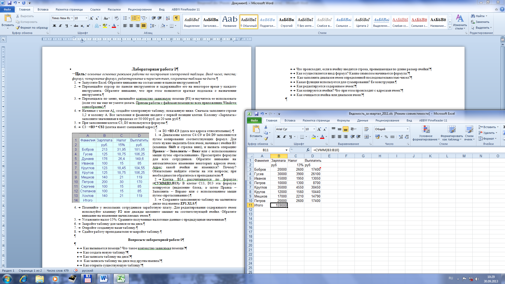Toggle numbered list button in Word

click(x=134, y=18)
